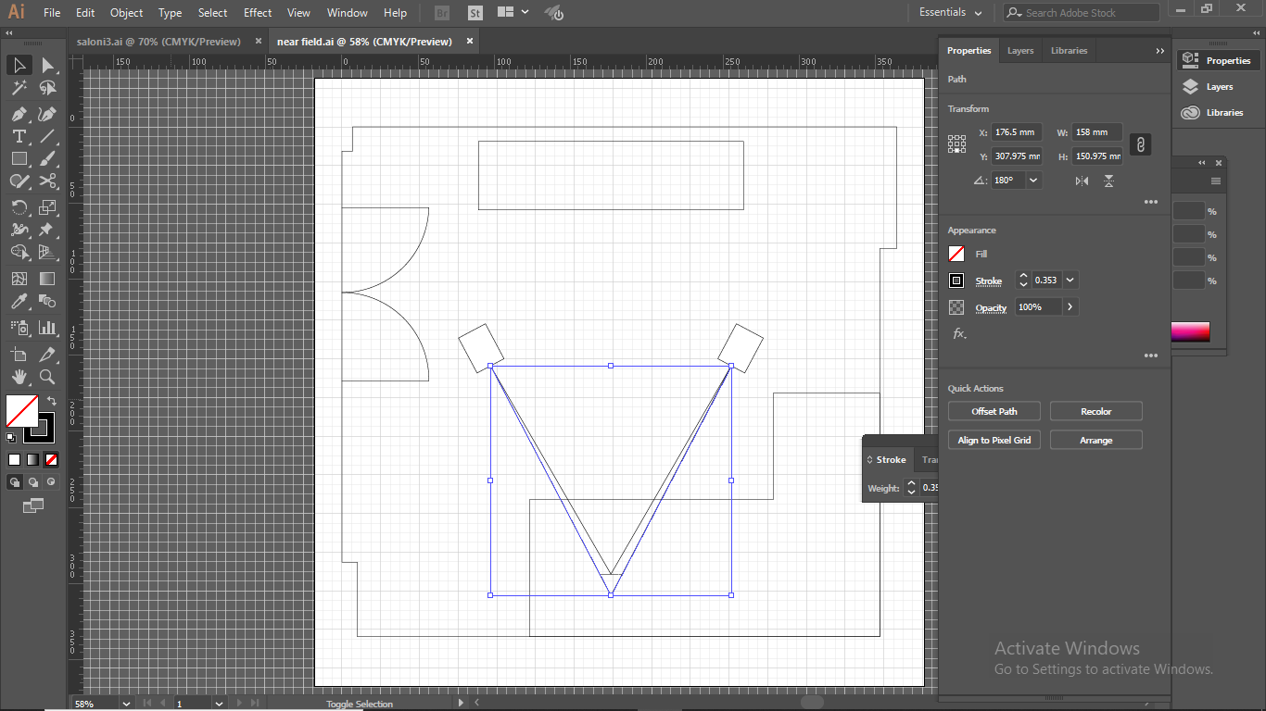The height and width of the screenshot is (711, 1266).
Task: Select the Pen tool
Action: 19,114
